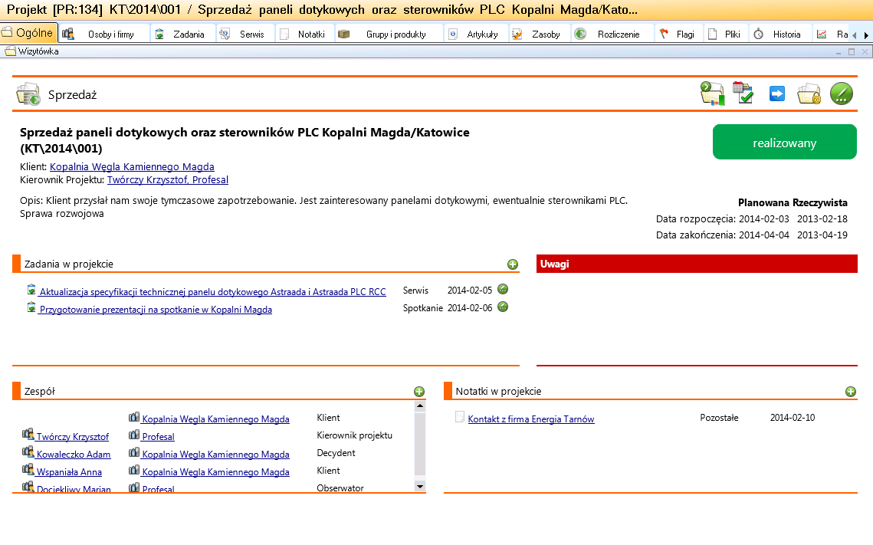
Task: Open the Notatki tab
Action: coord(305,34)
